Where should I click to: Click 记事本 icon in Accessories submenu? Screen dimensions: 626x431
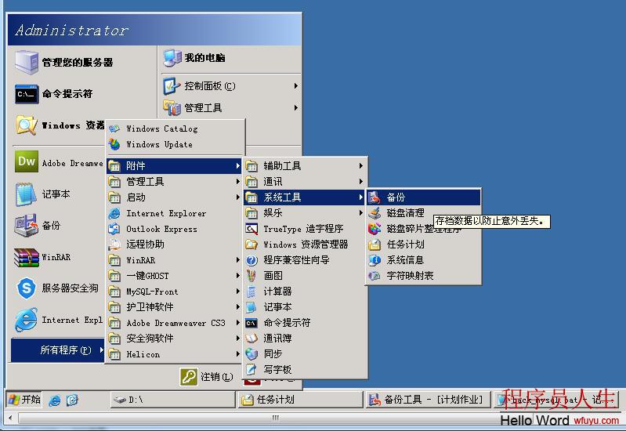(251, 306)
